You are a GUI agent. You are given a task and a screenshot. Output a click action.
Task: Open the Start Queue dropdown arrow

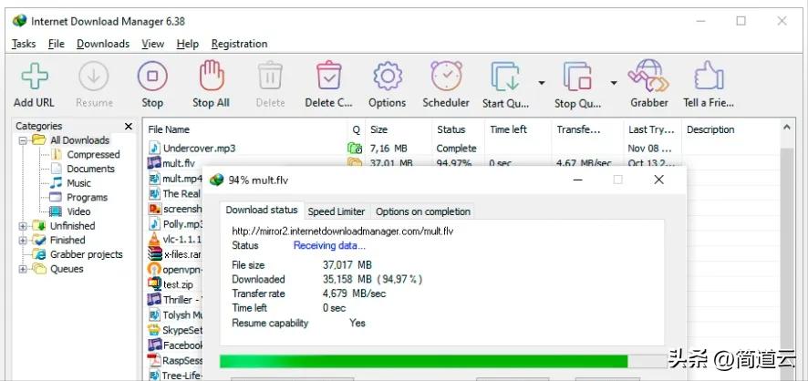(541, 82)
